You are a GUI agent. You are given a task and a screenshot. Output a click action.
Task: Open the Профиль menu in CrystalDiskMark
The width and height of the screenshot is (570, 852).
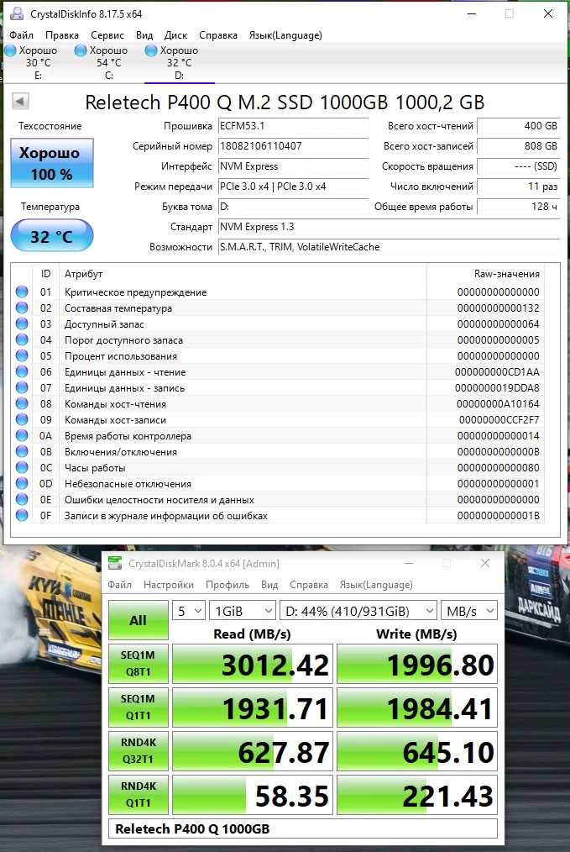click(x=227, y=585)
